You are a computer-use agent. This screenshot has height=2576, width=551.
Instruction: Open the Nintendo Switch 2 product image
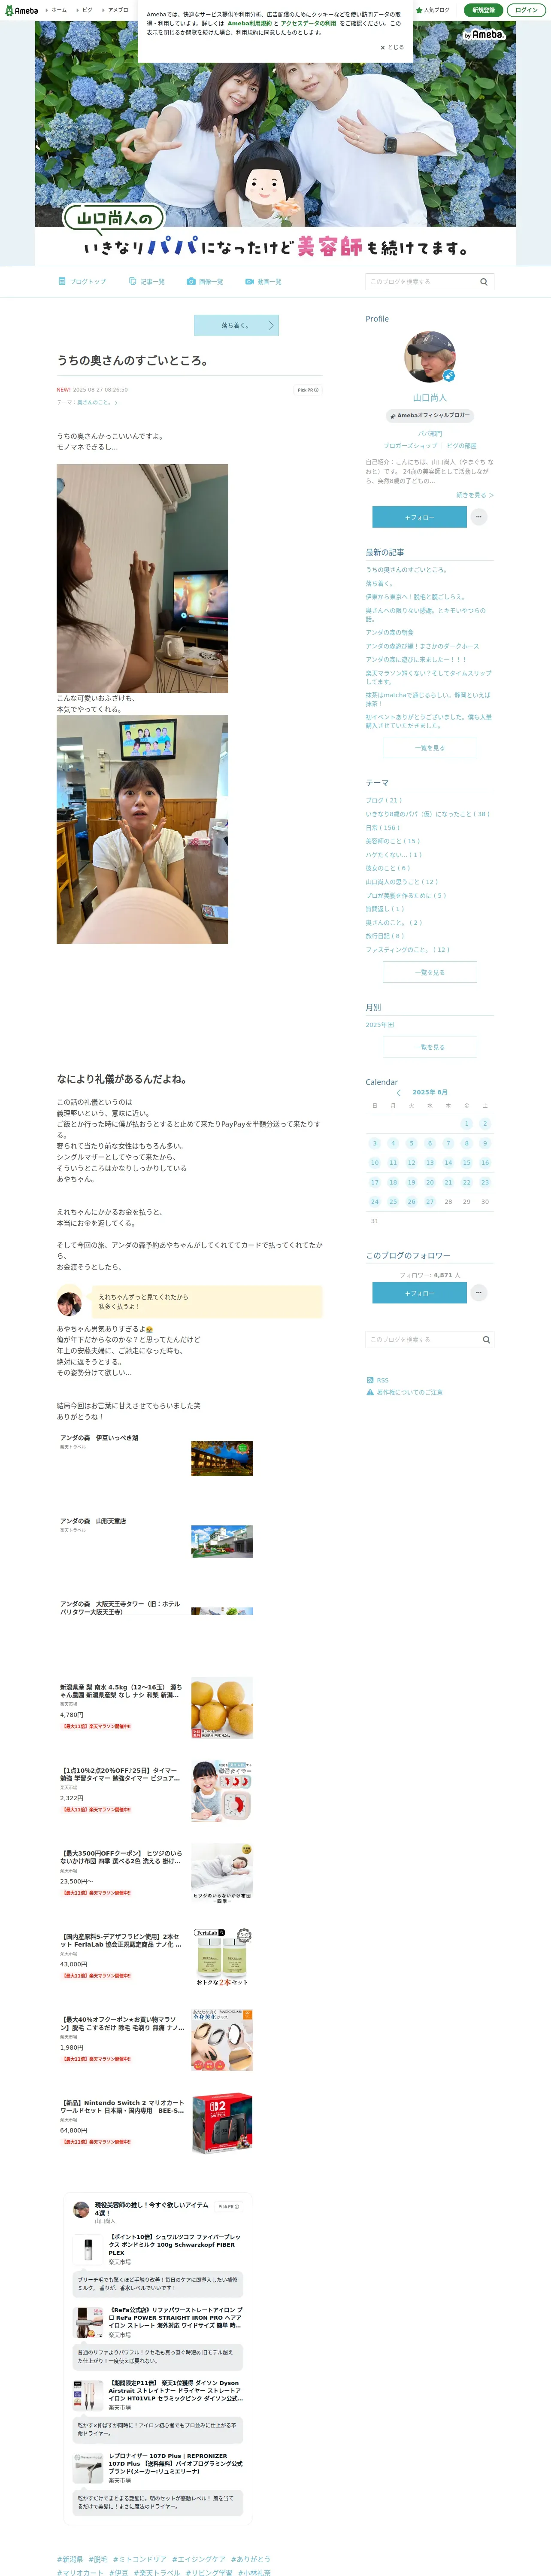click(222, 2124)
